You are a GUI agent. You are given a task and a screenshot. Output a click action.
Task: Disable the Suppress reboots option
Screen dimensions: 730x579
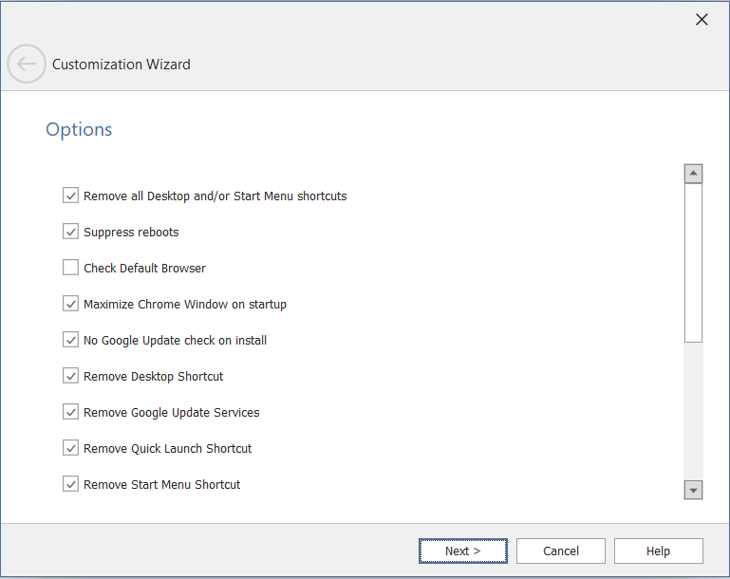(x=70, y=232)
